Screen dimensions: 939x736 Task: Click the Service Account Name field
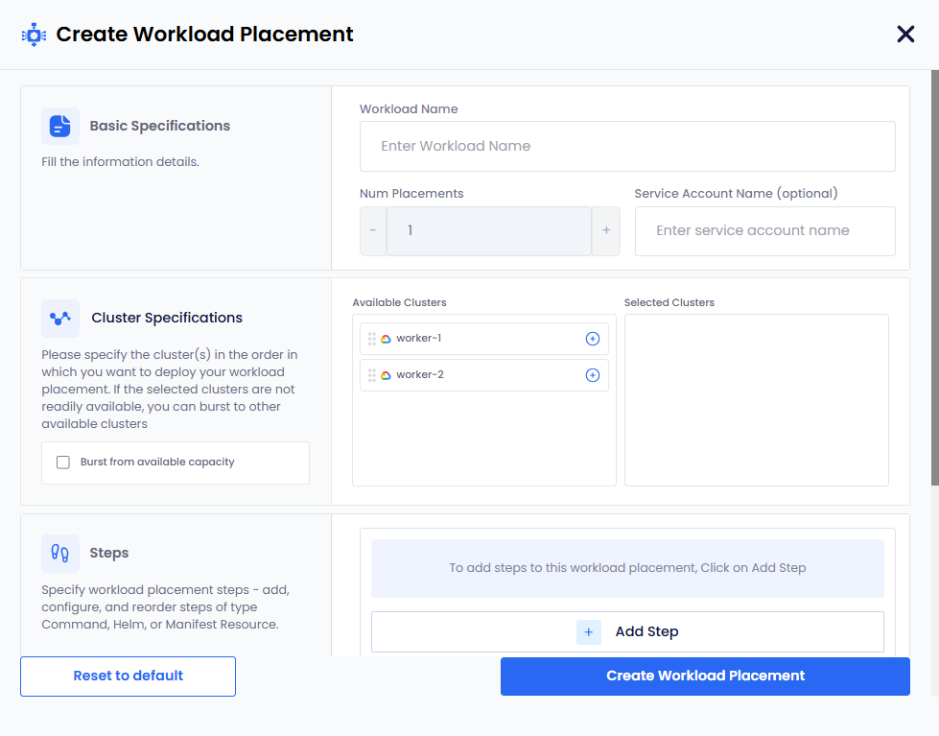(764, 231)
